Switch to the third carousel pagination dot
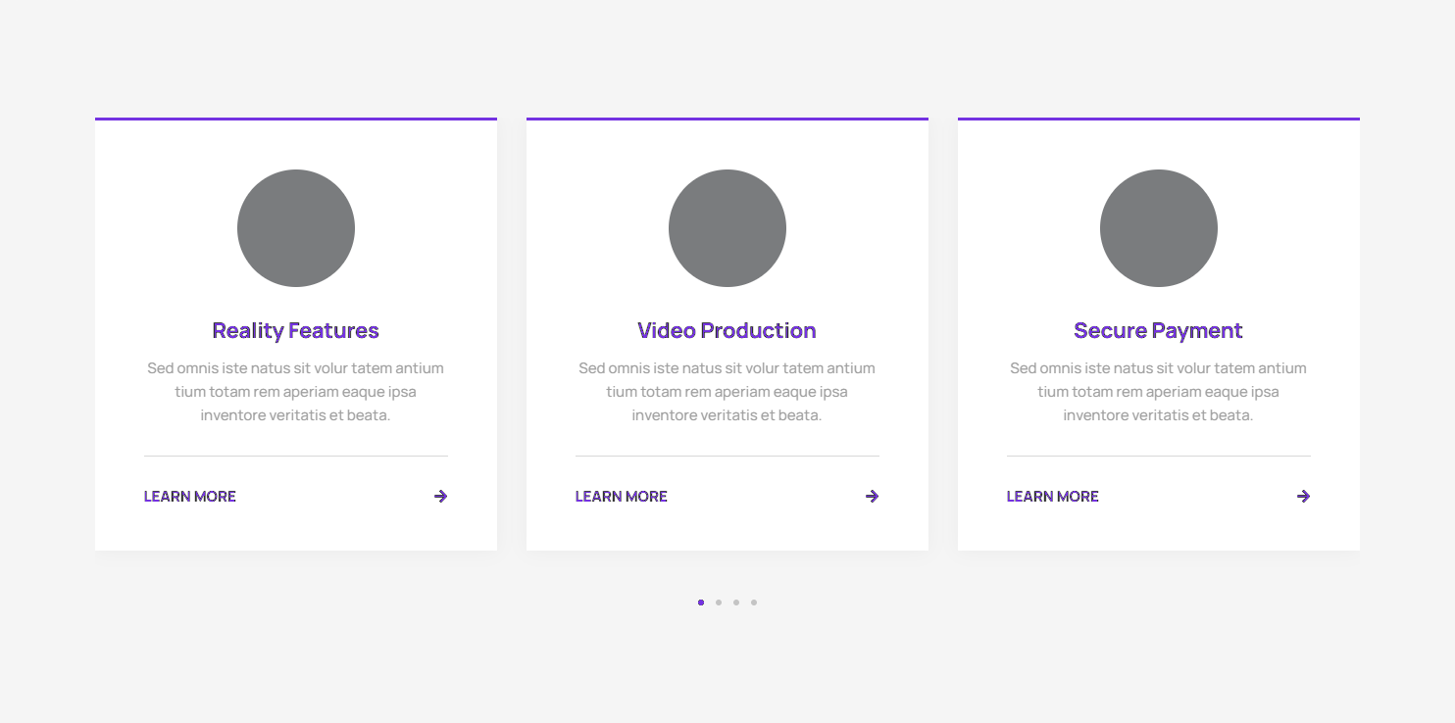This screenshot has height=723, width=1455. (x=736, y=602)
